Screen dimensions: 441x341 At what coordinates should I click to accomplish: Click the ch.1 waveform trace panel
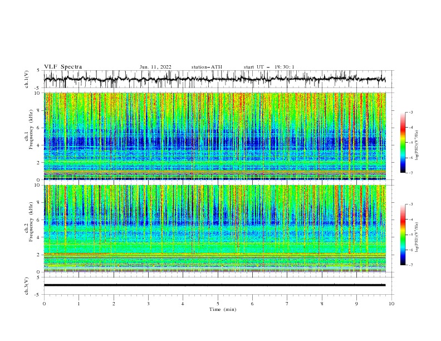219,79
